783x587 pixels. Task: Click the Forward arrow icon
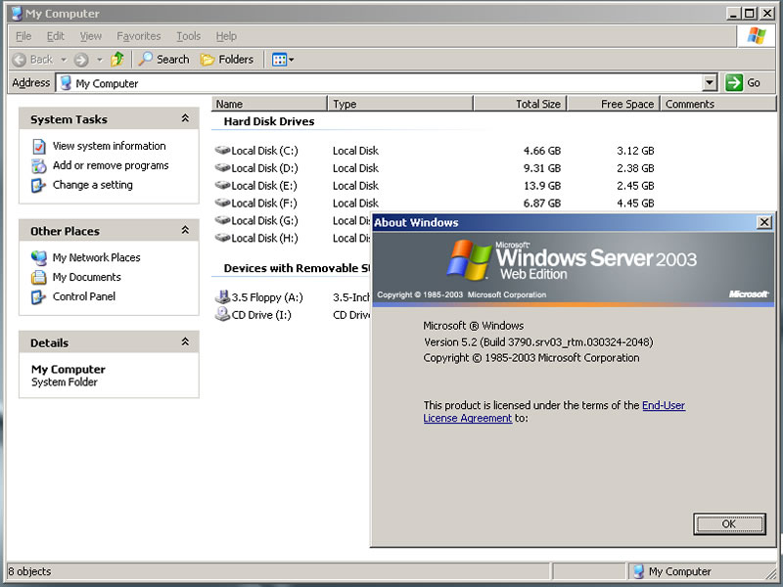point(81,60)
